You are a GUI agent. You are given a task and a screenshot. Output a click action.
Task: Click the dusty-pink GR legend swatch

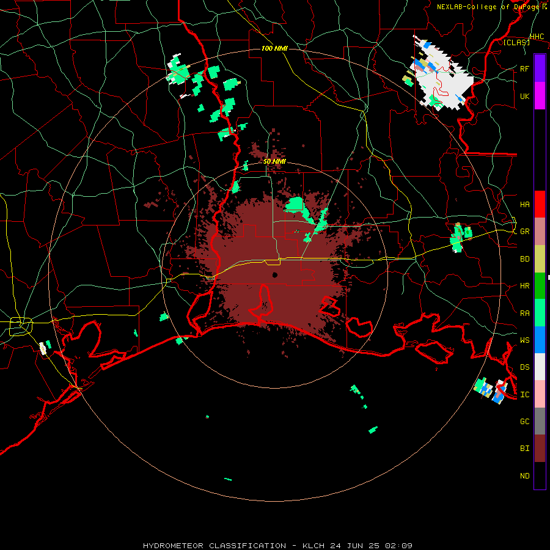pos(540,232)
